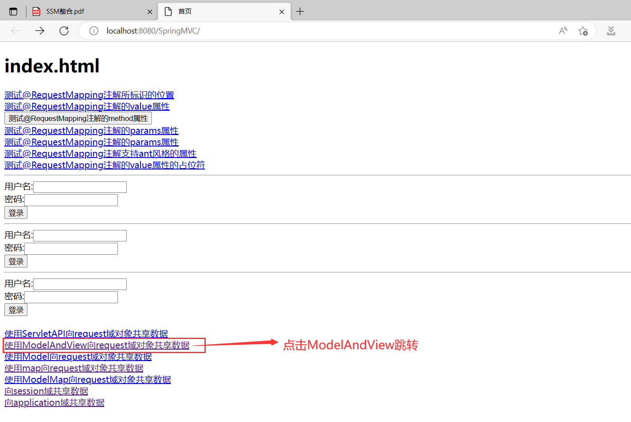Activate the Read Aloud icon
The height and width of the screenshot is (422, 631).
point(563,31)
